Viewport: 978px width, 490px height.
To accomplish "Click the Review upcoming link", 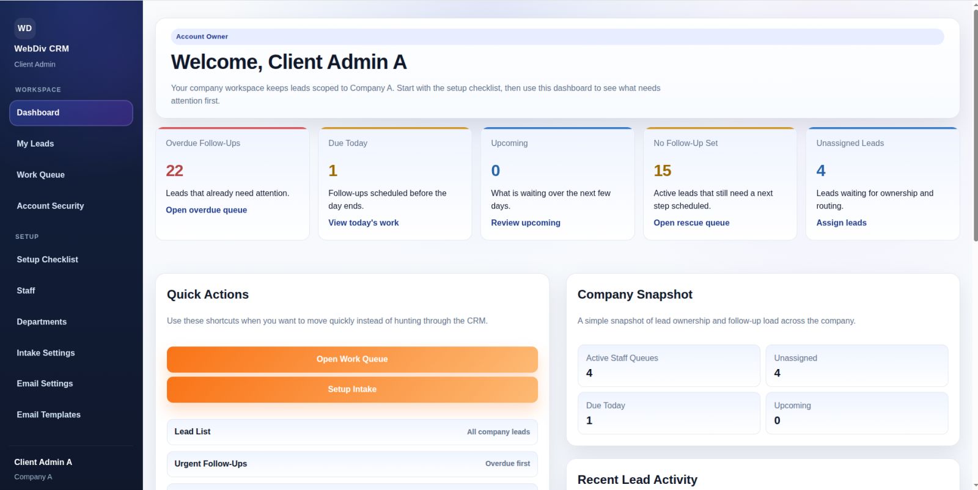I will pos(526,223).
